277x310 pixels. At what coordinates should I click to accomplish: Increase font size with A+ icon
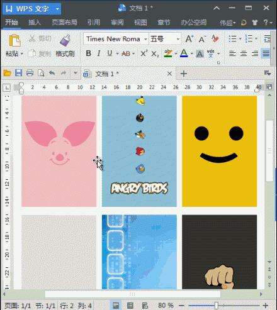click(189, 39)
